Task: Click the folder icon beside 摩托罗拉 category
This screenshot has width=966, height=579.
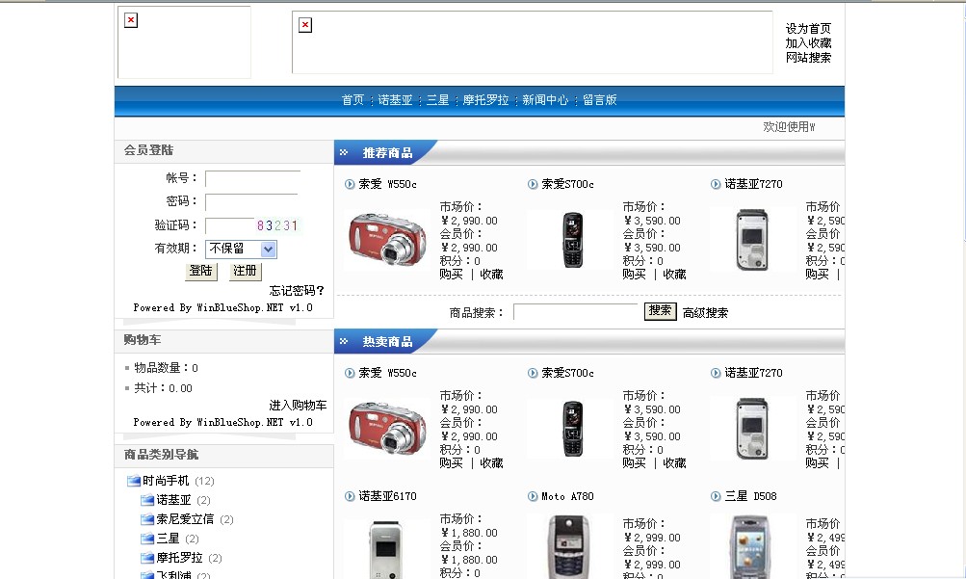Action: point(147,558)
